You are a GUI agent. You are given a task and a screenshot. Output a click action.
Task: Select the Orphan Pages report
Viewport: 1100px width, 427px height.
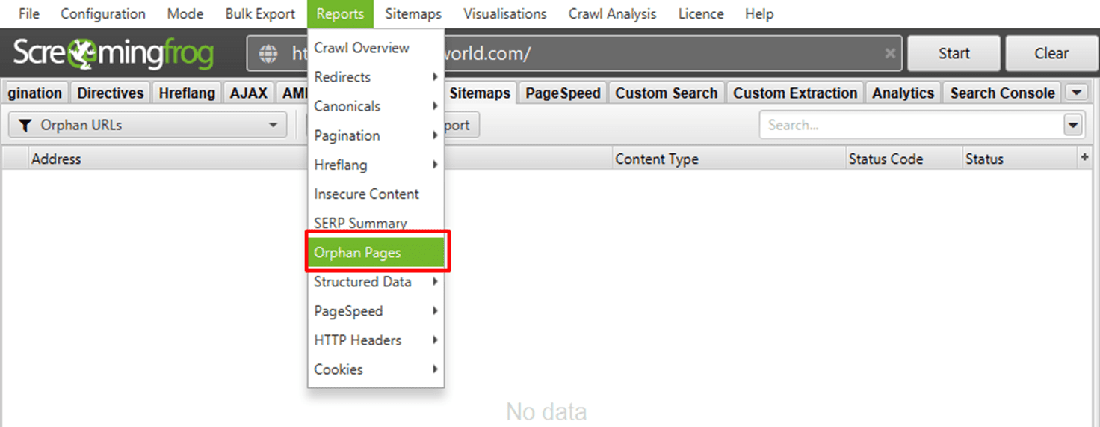point(376,253)
